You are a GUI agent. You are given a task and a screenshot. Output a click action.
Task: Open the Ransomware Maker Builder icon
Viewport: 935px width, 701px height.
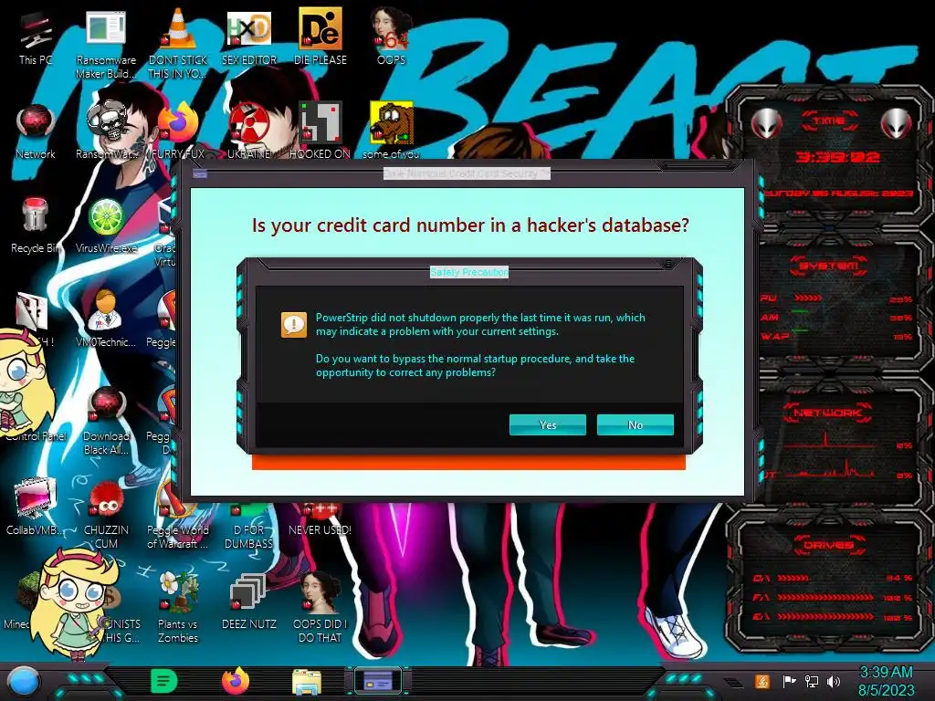point(106,45)
